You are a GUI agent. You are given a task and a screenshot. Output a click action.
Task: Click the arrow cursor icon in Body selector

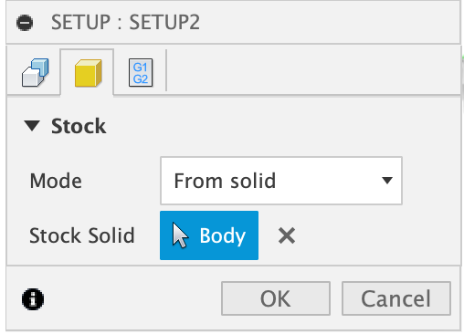180,235
